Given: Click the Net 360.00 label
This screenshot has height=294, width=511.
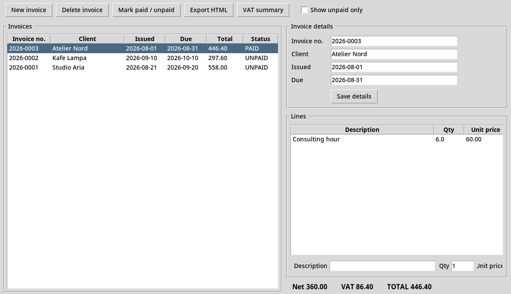Looking at the screenshot, I should pyautogui.click(x=310, y=287).
